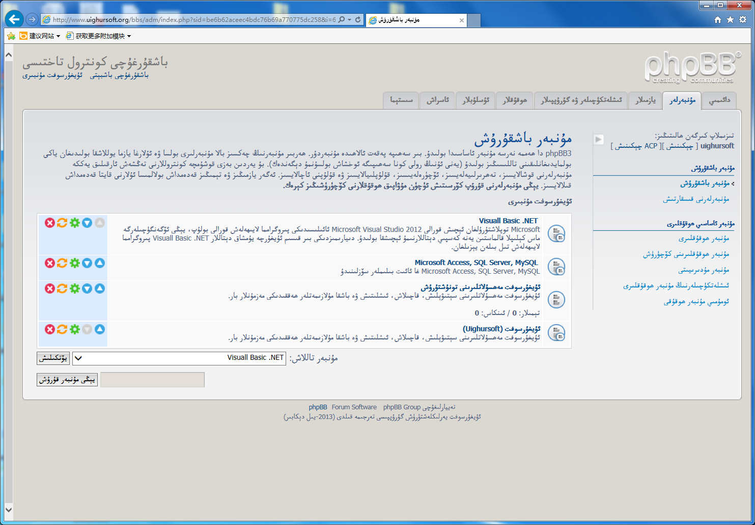Click the ACP logout link near uighursoft
This screenshot has width=755, height=525.
(635, 146)
